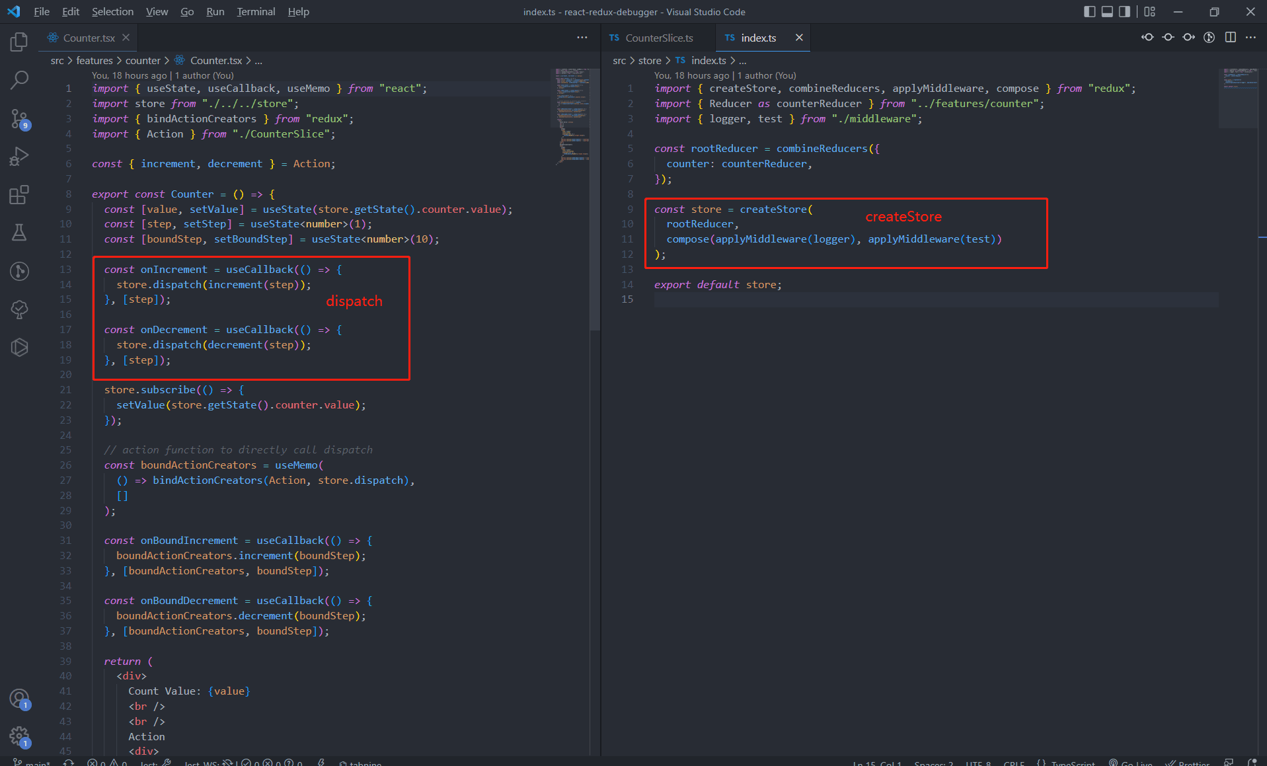This screenshot has width=1267, height=766.
Task: Open the Run menu
Action: pyautogui.click(x=215, y=12)
